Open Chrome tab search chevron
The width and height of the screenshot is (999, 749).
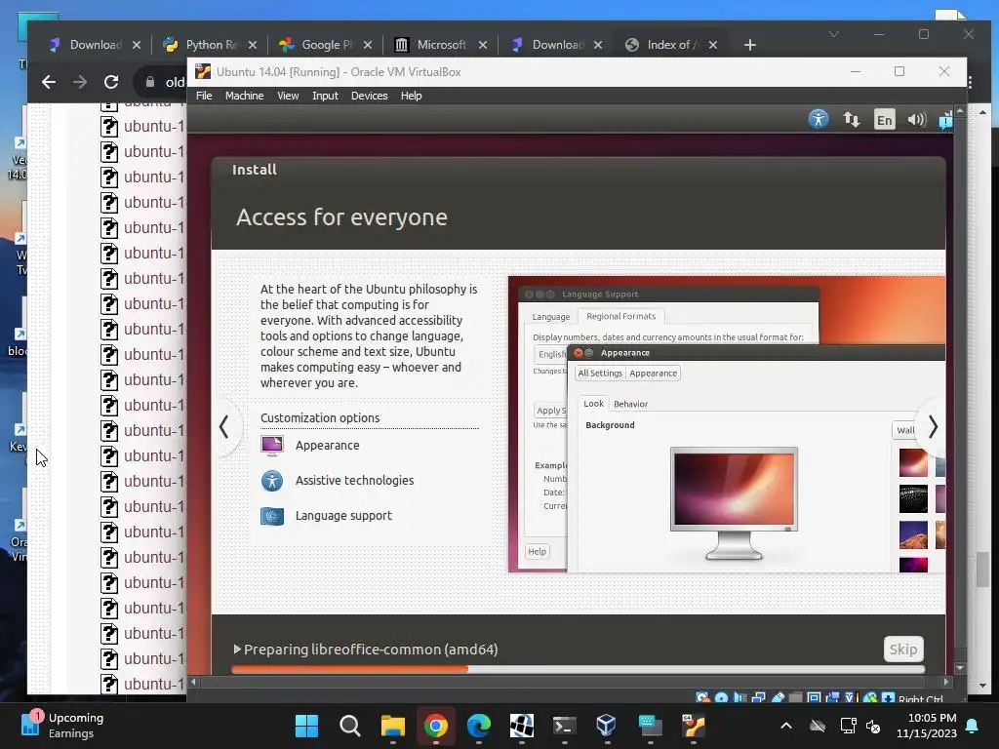[x=833, y=34]
